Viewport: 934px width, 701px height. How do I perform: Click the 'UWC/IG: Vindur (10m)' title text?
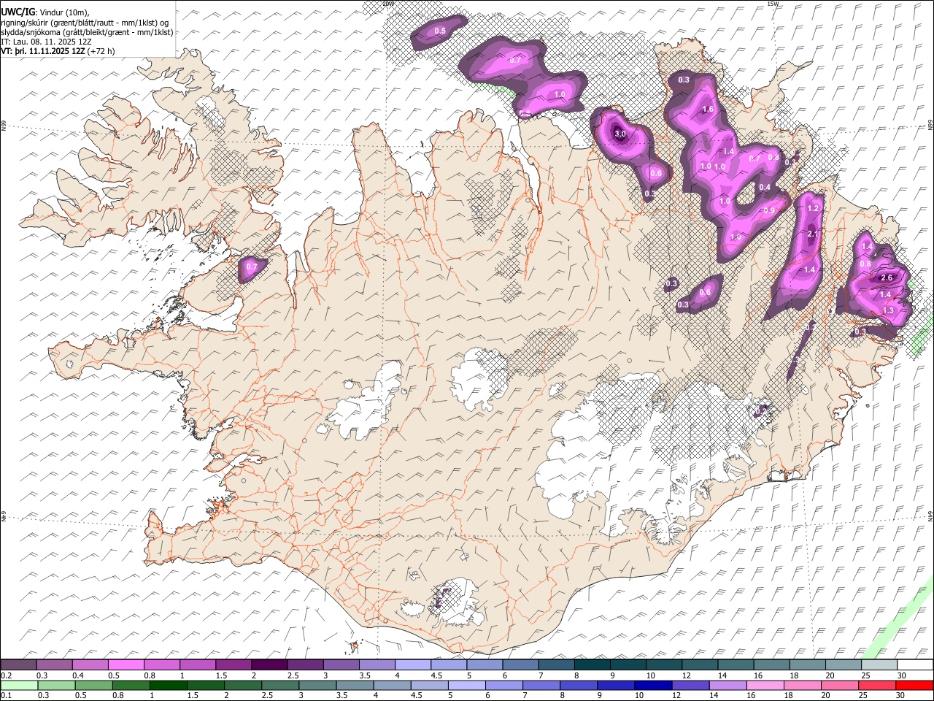point(45,12)
